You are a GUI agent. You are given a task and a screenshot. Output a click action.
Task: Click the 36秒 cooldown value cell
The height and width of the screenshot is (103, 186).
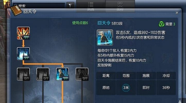pos(166,88)
